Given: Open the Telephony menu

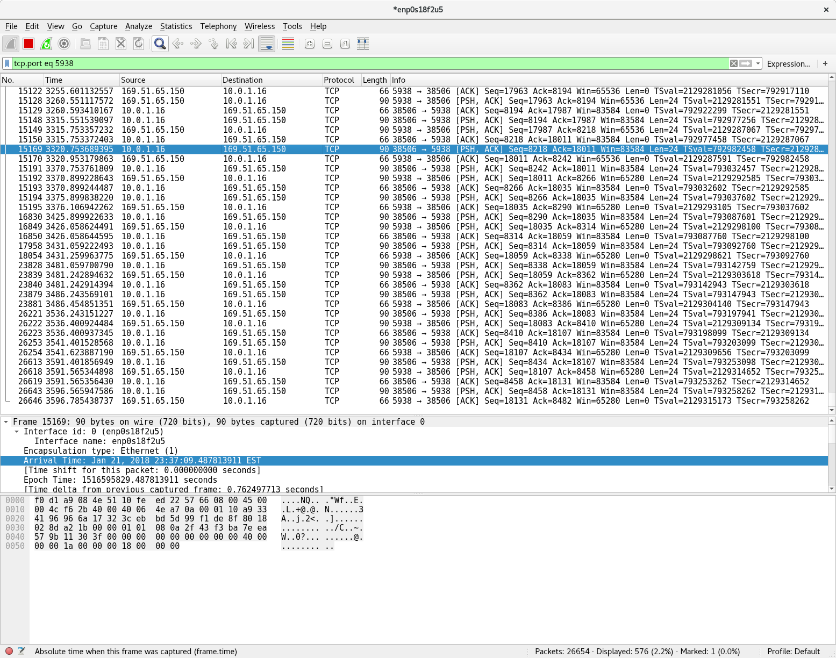Looking at the screenshot, I should point(218,26).
